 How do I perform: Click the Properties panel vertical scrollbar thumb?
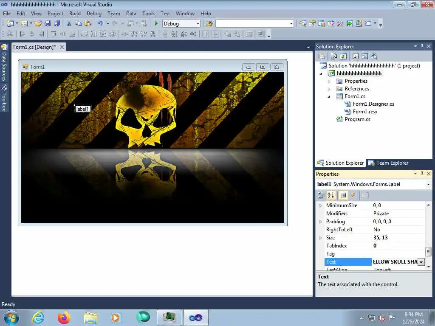click(x=428, y=252)
